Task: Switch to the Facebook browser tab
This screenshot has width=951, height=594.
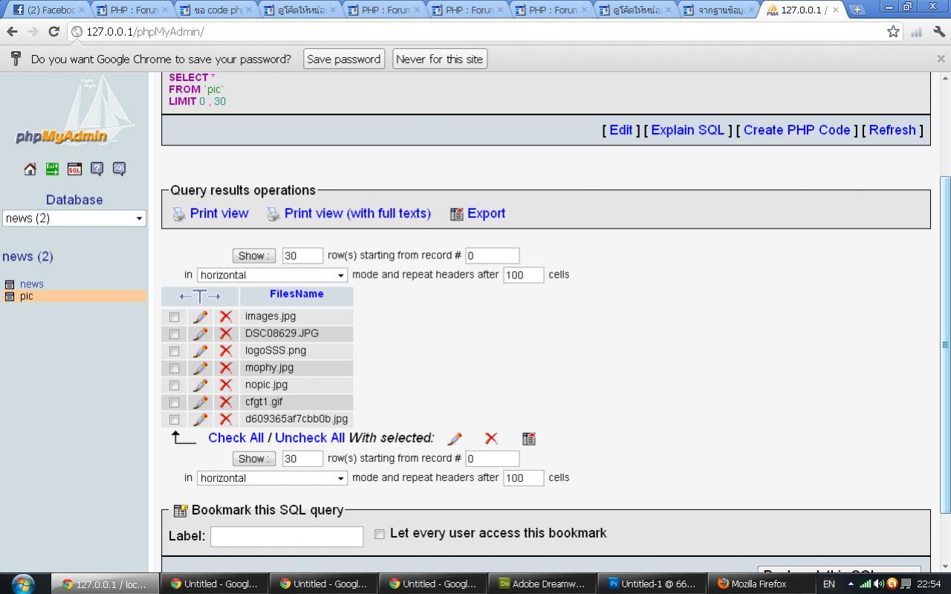Action: coord(48,10)
